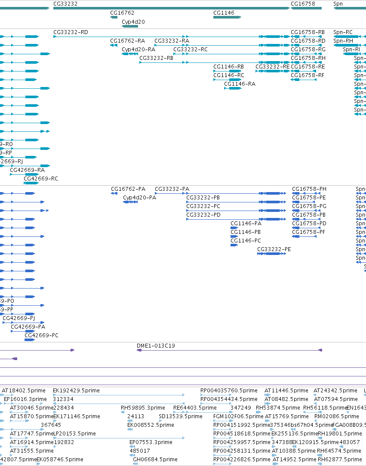
Task: Click the CG1146 gene label
Action: click(x=224, y=13)
